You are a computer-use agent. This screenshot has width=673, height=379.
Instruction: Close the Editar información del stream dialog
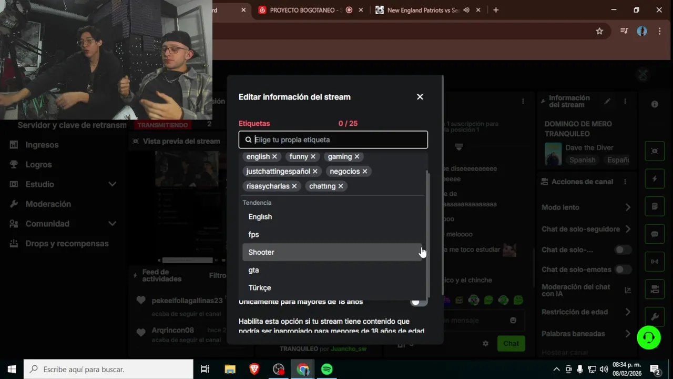(420, 97)
